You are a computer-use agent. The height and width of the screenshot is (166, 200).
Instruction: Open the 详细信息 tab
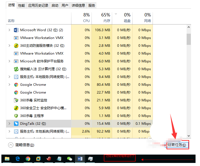(x=78, y=6)
